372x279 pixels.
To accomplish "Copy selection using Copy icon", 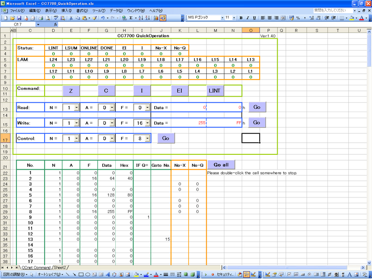I will 77,18.
